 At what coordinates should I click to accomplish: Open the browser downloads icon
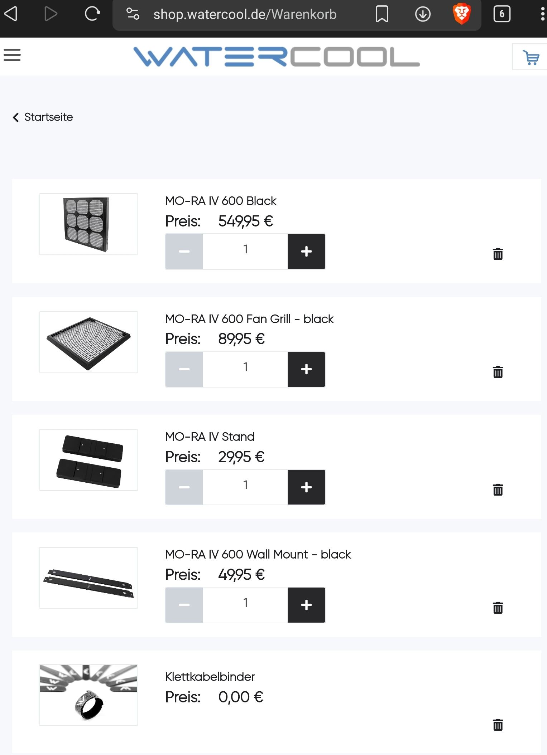point(423,14)
